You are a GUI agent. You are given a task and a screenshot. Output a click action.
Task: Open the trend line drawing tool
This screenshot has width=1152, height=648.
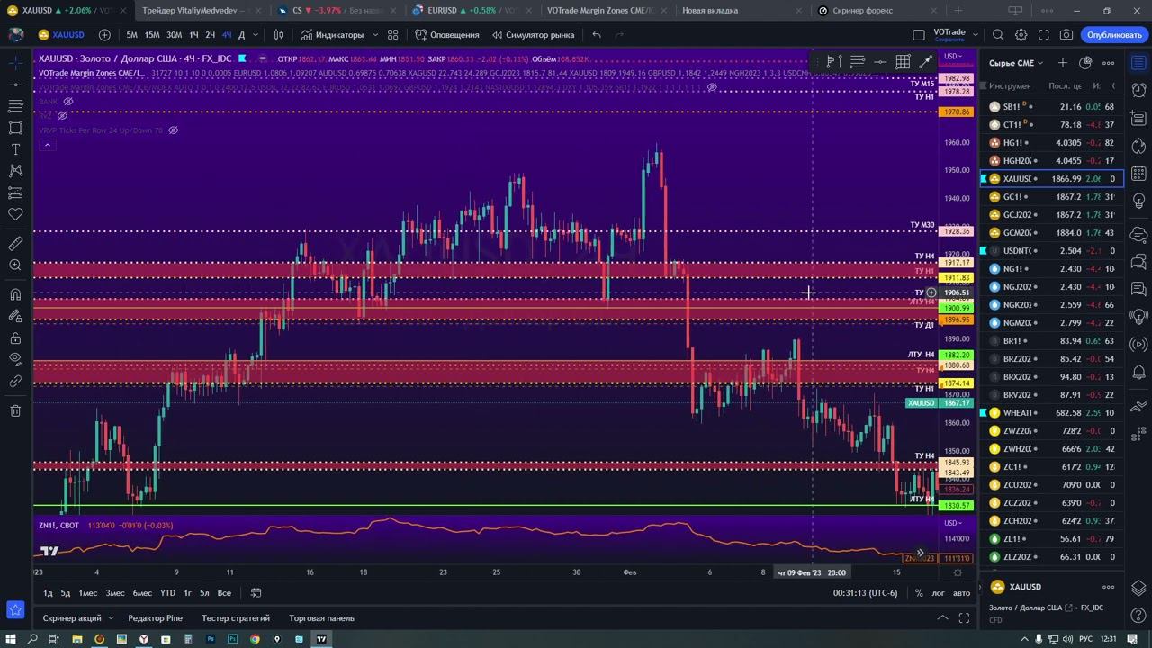point(15,85)
